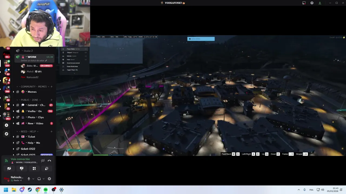Open General Chat channel with 21 badge
Viewport: 346px width, 194px height.
coord(34,105)
